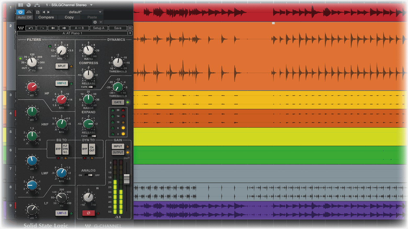The image size is (408, 229).
Task: Toggle CH. OUT dynamics routing button
Action: pos(92,149)
